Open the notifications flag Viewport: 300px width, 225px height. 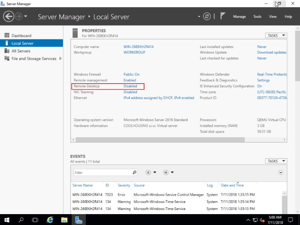(x=222, y=16)
